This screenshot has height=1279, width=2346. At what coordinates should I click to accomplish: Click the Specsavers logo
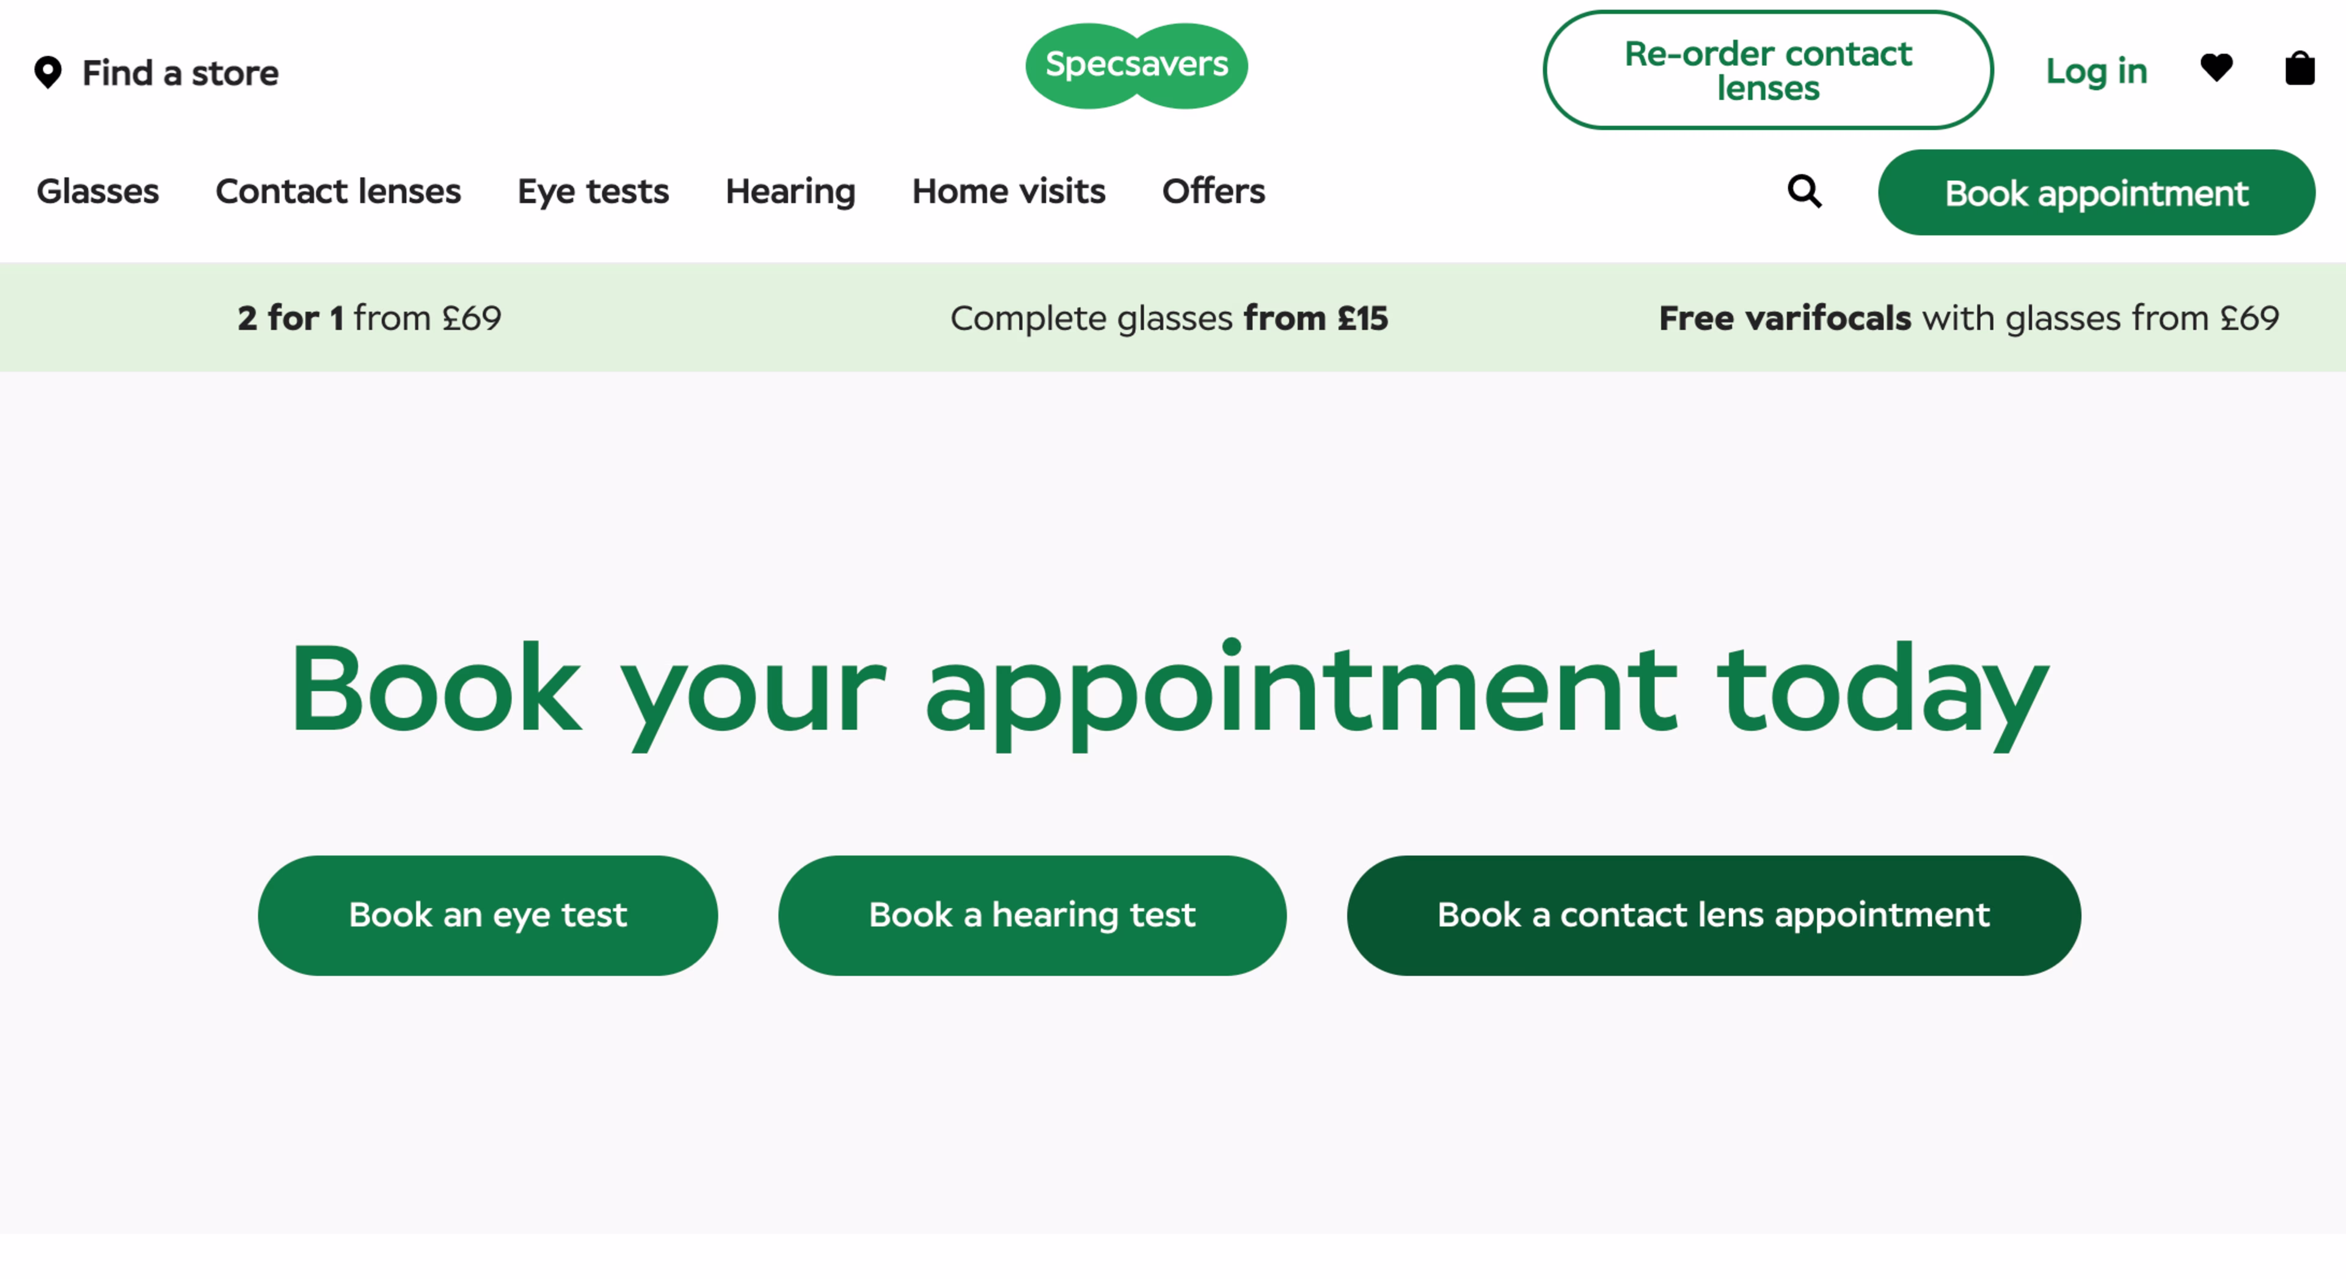point(1136,65)
